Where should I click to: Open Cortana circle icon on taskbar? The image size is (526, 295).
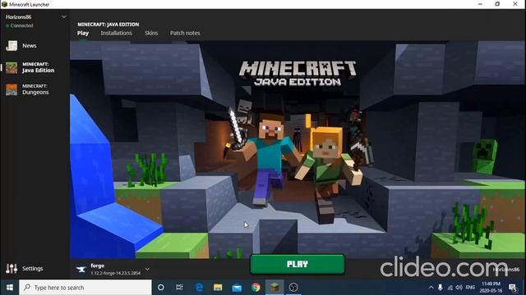click(x=161, y=288)
